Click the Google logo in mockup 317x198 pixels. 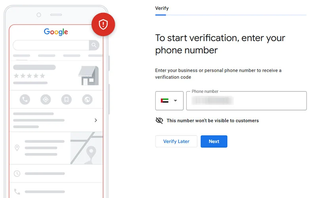pyautogui.click(x=56, y=32)
